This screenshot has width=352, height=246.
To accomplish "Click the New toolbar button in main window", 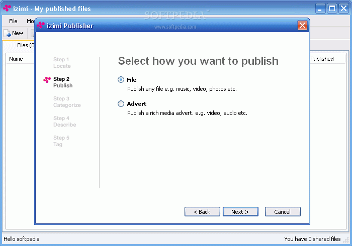I will point(14,33).
